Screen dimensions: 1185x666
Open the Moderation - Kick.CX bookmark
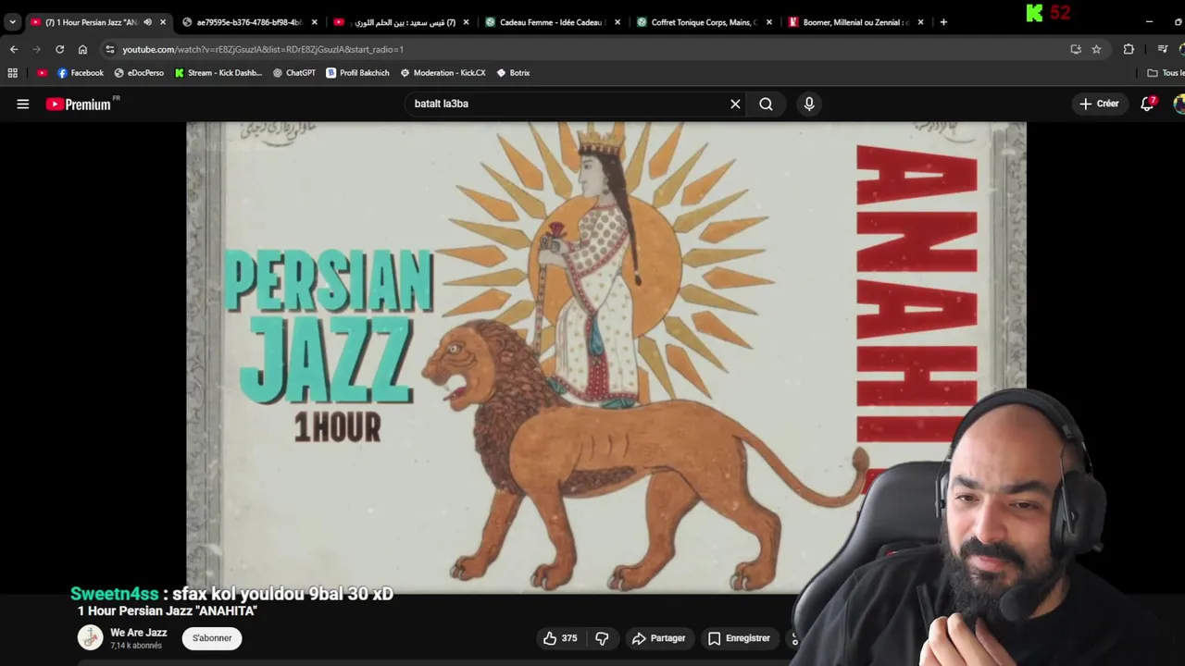[x=443, y=73]
